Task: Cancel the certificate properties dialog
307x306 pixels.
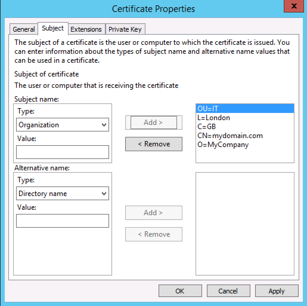Action: coord(228,291)
